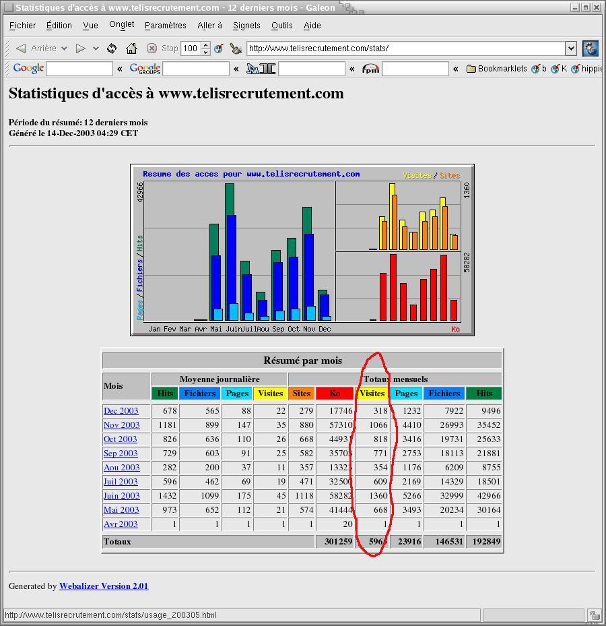Open the Sep 2003 monthly stats link
606x626 pixels.
[121, 453]
